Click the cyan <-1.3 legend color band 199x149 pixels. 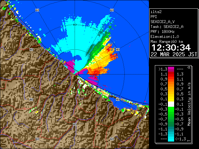[x=171, y=139]
